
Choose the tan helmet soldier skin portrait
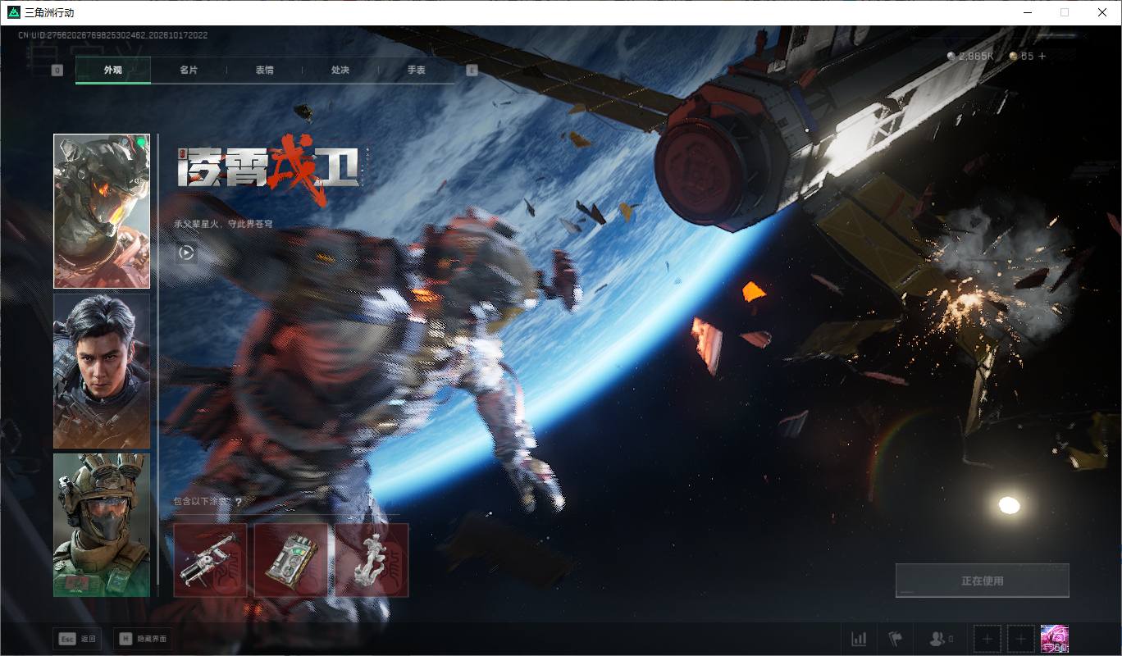pos(102,525)
